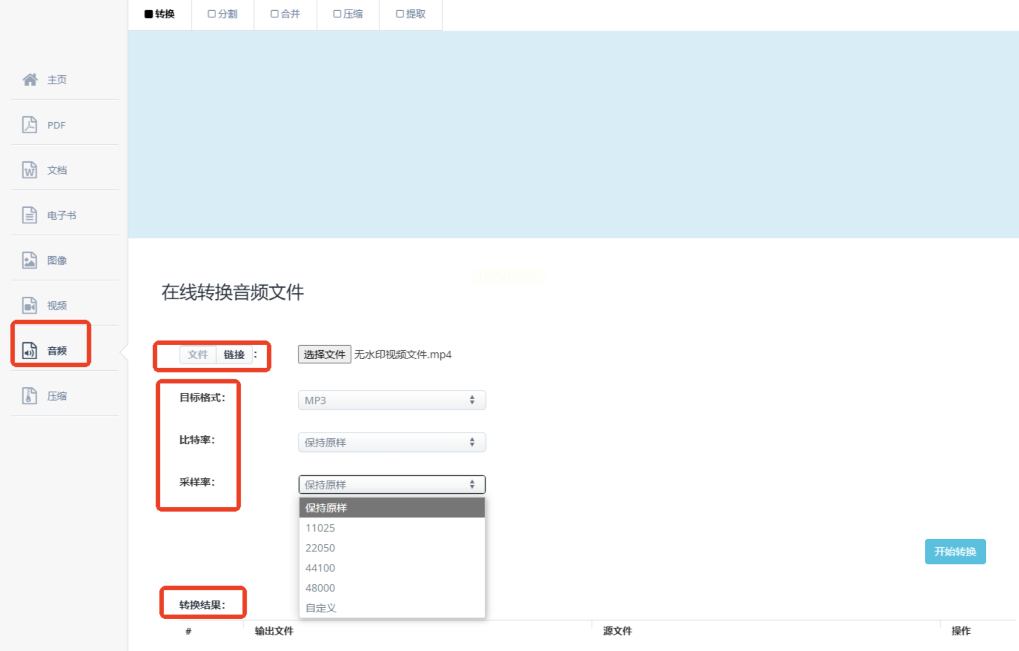Screen dimensions: 1019x651
Task: Choose 44100 from sample rate list
Action: 320,568
